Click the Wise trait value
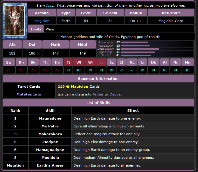This screenshot has height=172, width=198. 50,29
